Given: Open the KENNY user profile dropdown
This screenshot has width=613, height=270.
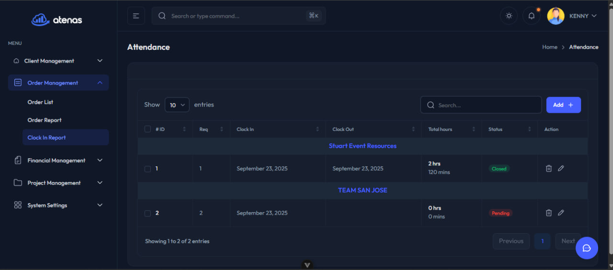Looking at the screenshot, I should tap(572, 16).
